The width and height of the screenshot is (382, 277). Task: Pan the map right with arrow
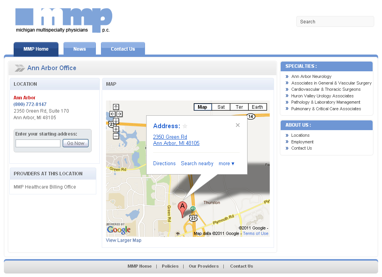tap(120, 114)
